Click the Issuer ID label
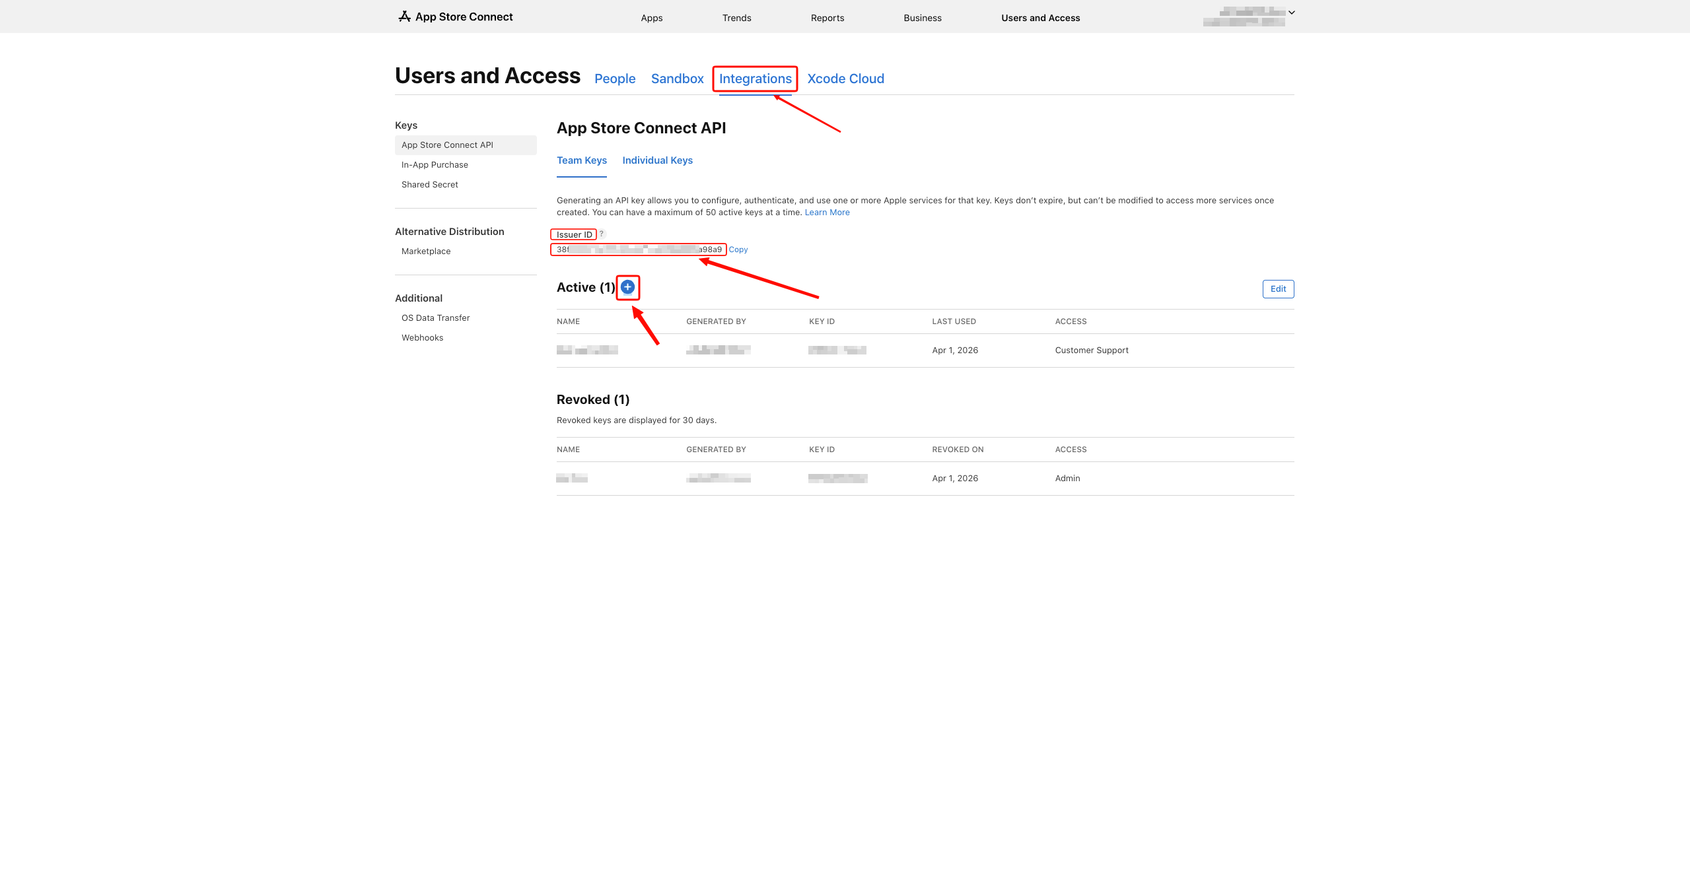Screen dimensions: 1690x870 [574, 235]
